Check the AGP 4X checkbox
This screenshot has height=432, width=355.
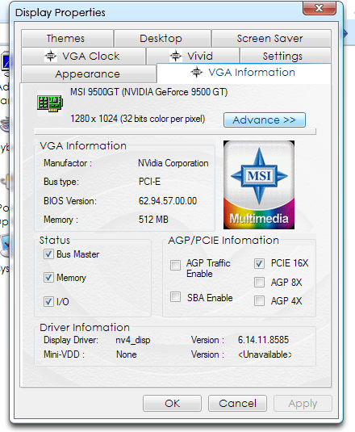coord(259,301)
